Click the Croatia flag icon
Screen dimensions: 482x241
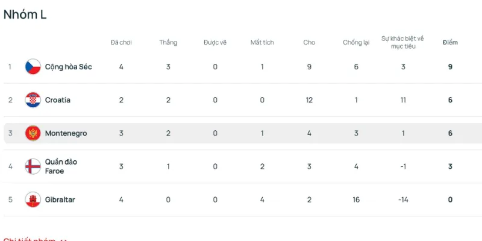(x=33, y=100)
